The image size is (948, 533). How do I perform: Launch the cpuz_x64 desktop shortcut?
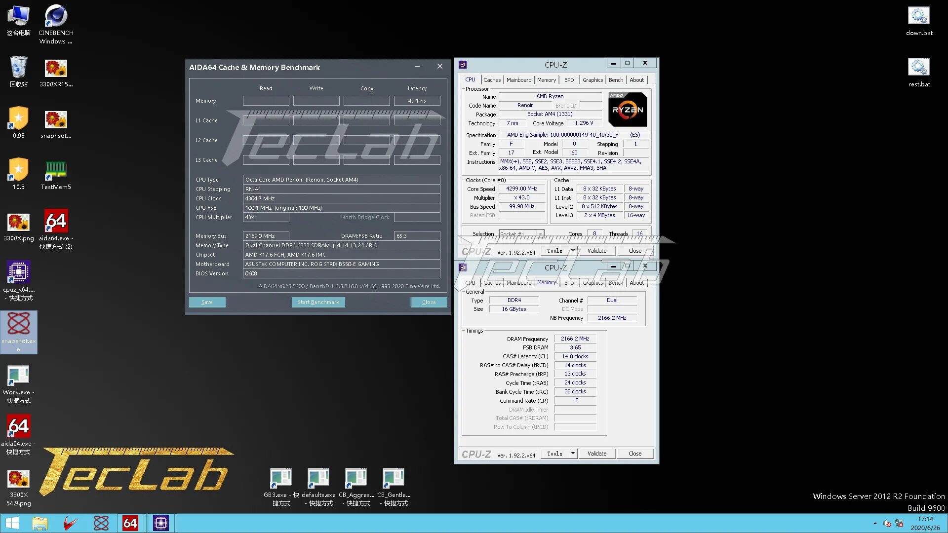(19, 273)
